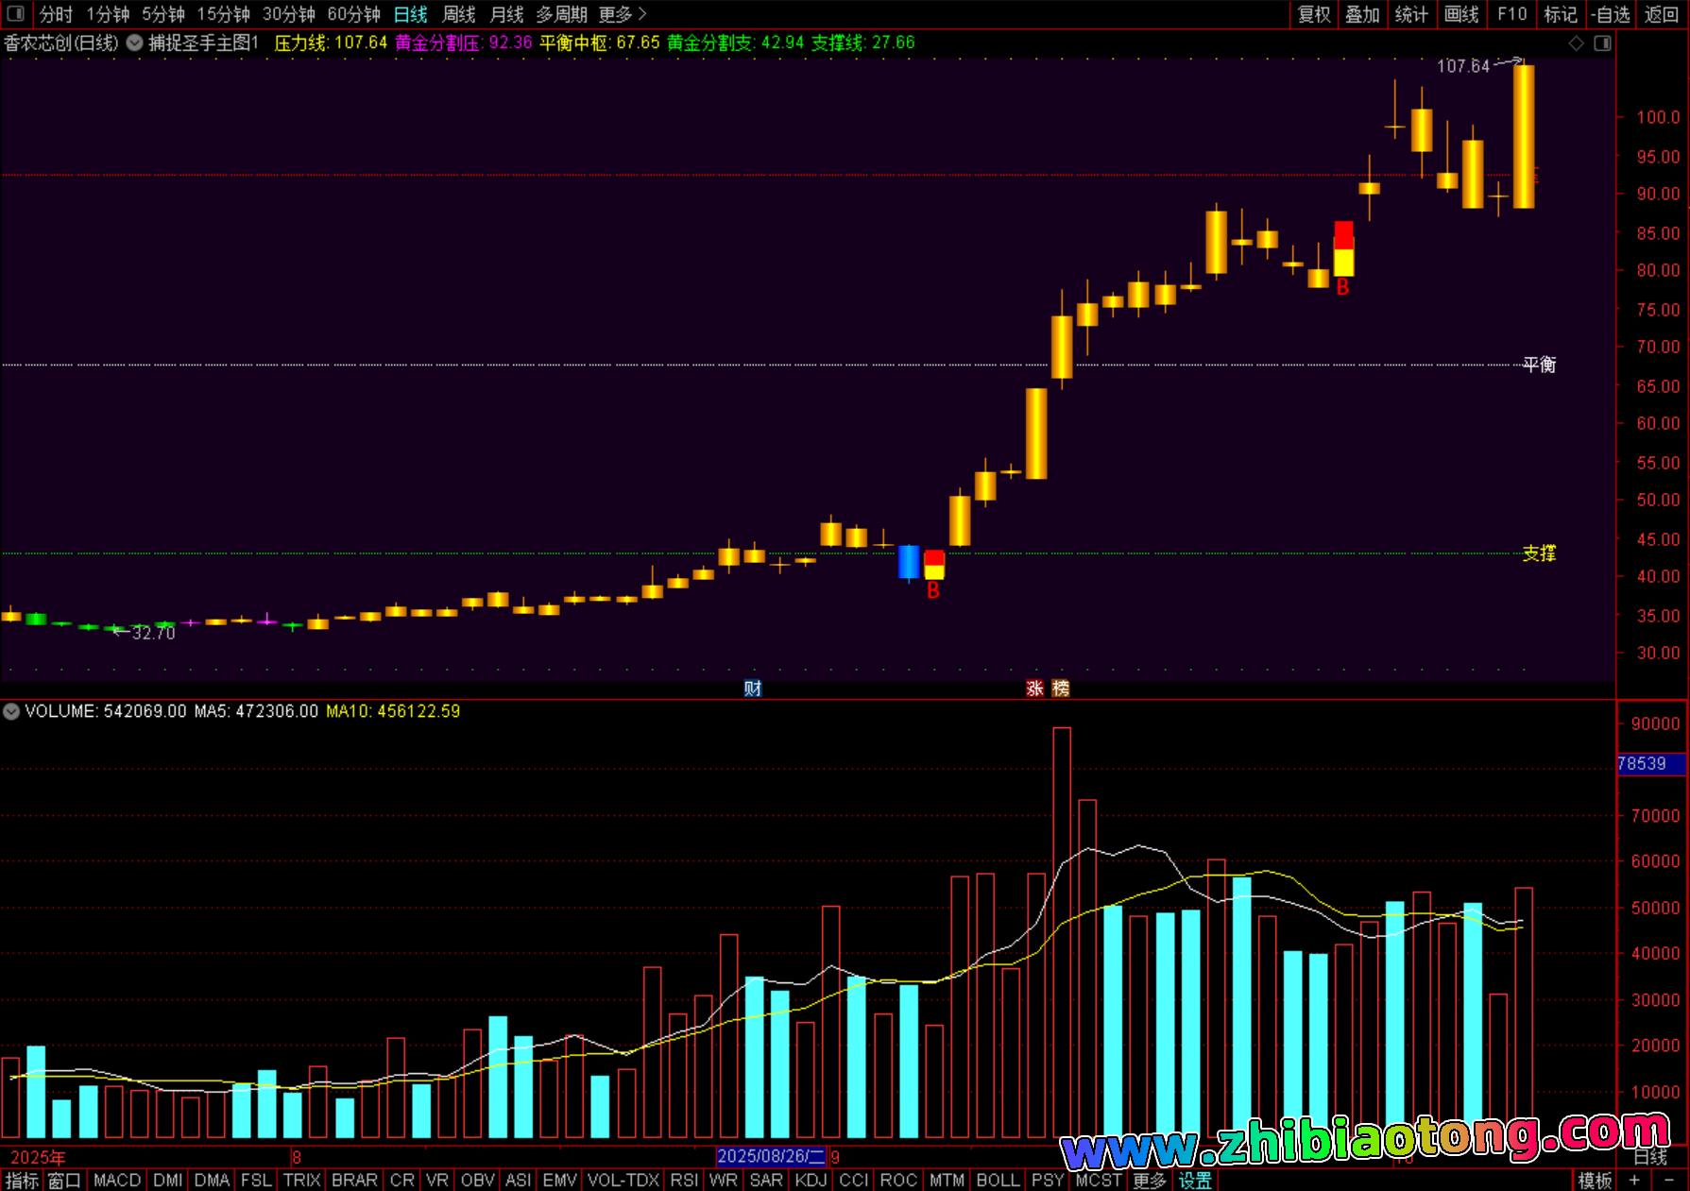
Task: Open the 设置 settings option
Action: [1194, 1180]
